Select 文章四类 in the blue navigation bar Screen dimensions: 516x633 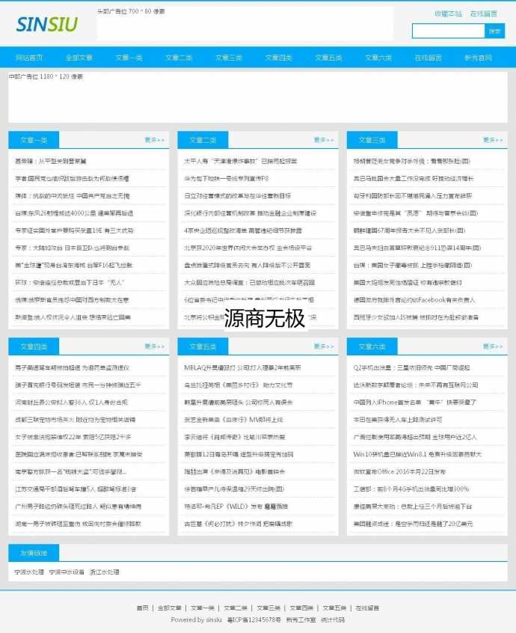[x=279, y=58]
